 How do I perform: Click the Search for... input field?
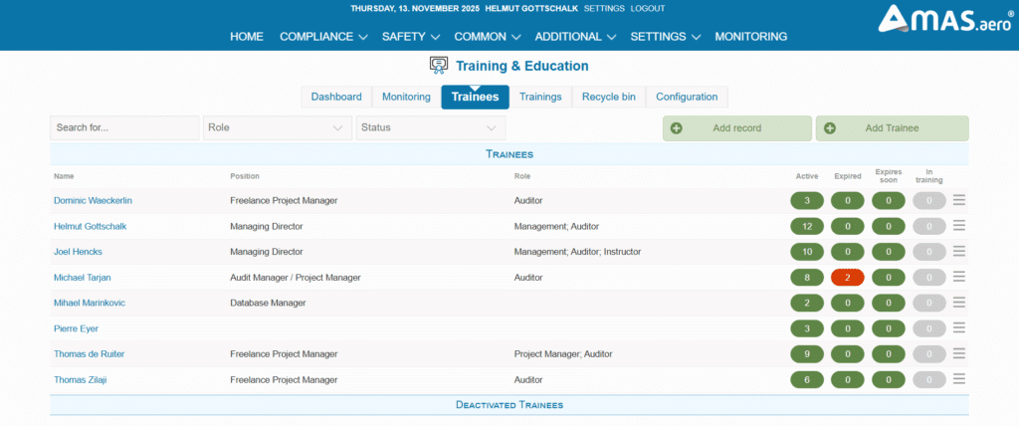124,128
